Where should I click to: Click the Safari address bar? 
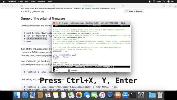(88, 6)
